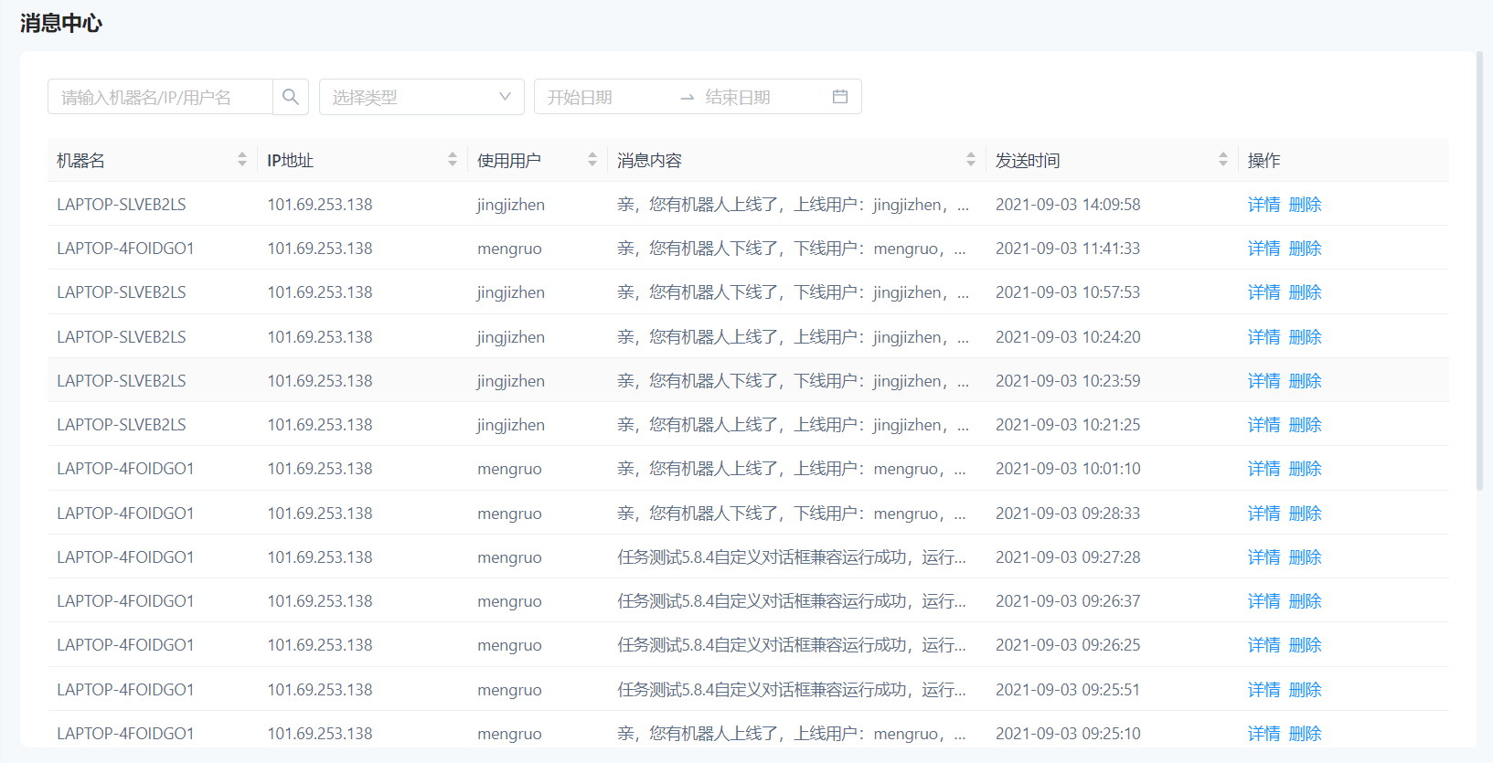
Task: Sort by 发送时间 column arrows
Action: tap(1223, 160)
